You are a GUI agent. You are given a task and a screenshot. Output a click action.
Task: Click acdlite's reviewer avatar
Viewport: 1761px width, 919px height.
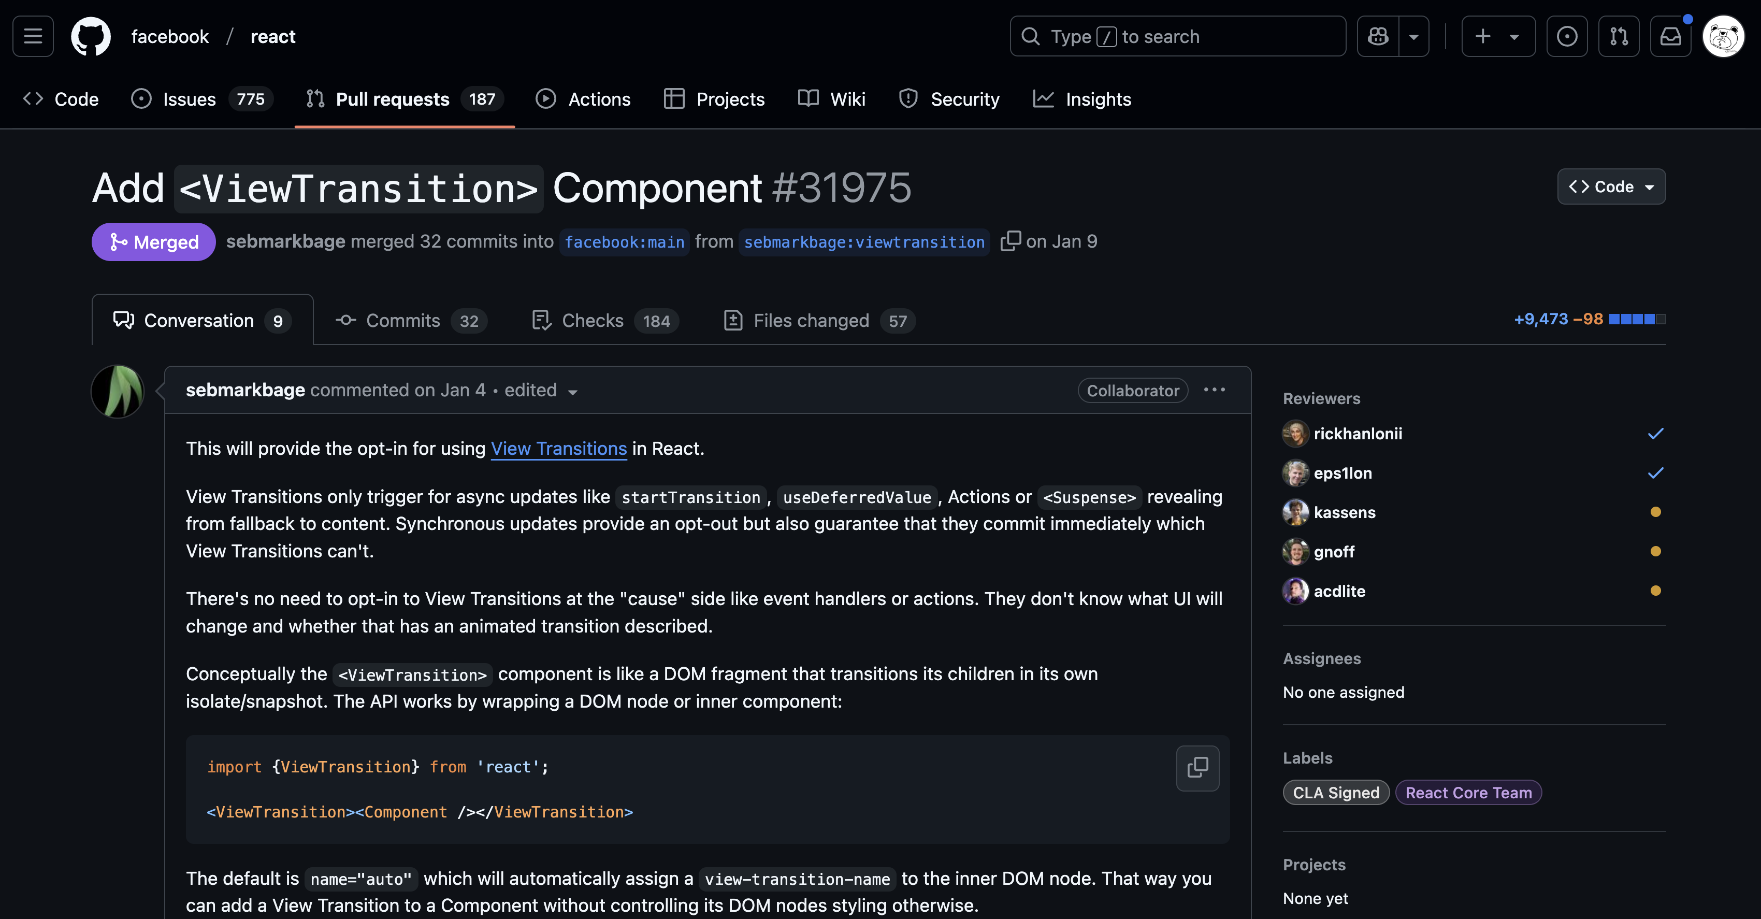pyautogui.click(x=1295, y=591)
